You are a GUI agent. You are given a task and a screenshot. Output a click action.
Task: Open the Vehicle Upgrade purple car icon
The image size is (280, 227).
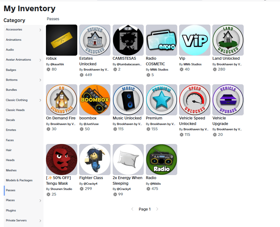tap(228, 100)
